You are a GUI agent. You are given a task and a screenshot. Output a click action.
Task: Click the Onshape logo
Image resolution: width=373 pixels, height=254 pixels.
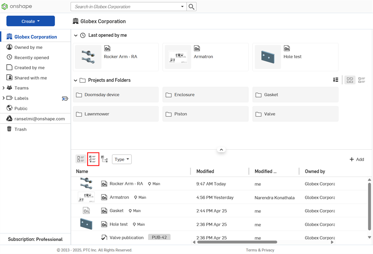[17, 6]
